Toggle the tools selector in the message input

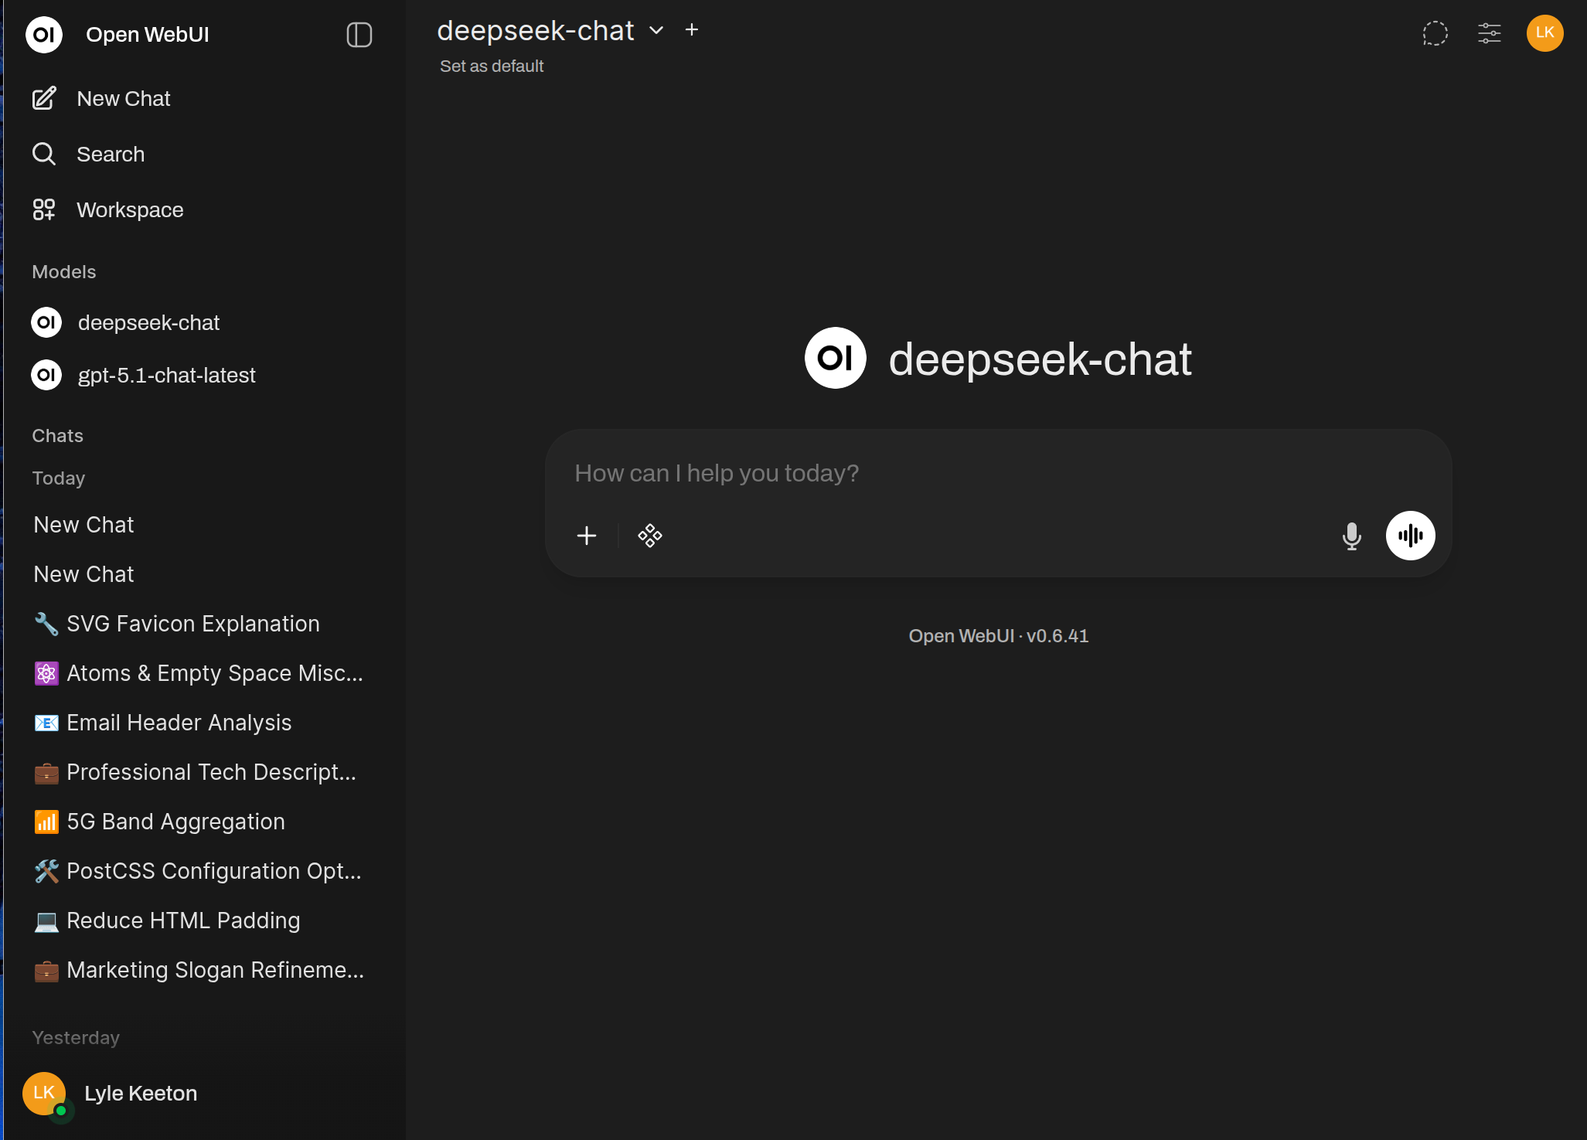click(x=650, y=535)
